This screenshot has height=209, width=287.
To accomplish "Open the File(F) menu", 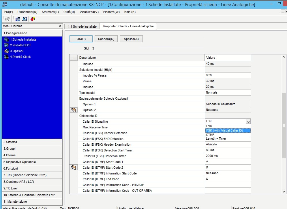I will pos(9,12).
